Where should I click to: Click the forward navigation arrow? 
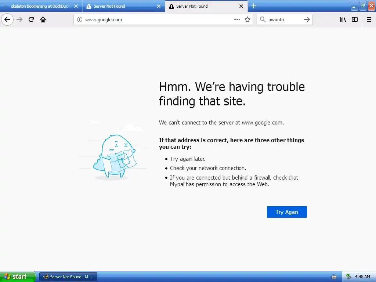point(20,19)
